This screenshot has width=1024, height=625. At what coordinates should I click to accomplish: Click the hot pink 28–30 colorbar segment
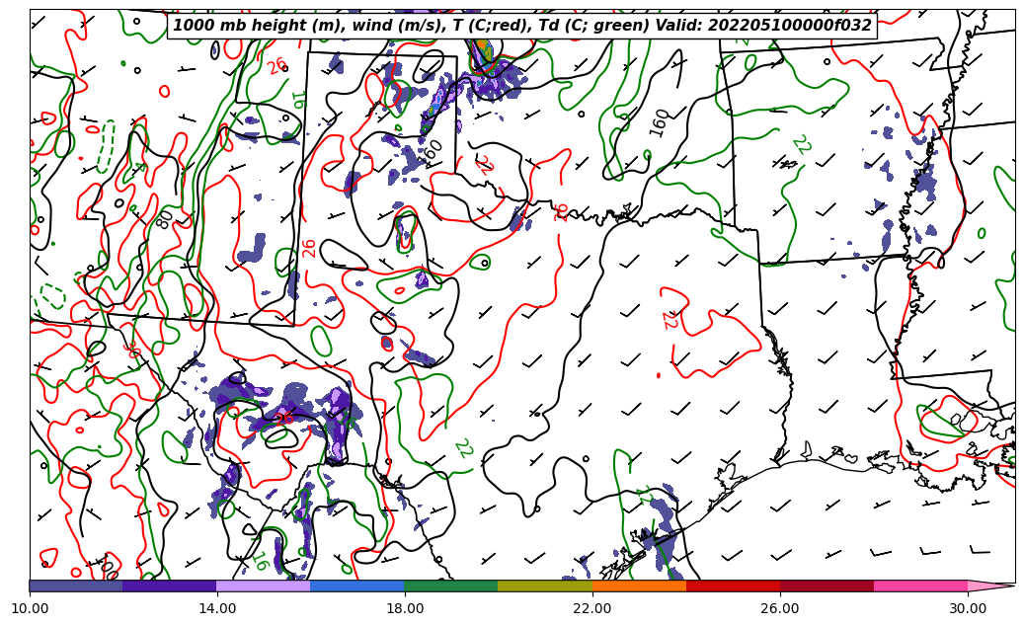(x=920, y=586)
